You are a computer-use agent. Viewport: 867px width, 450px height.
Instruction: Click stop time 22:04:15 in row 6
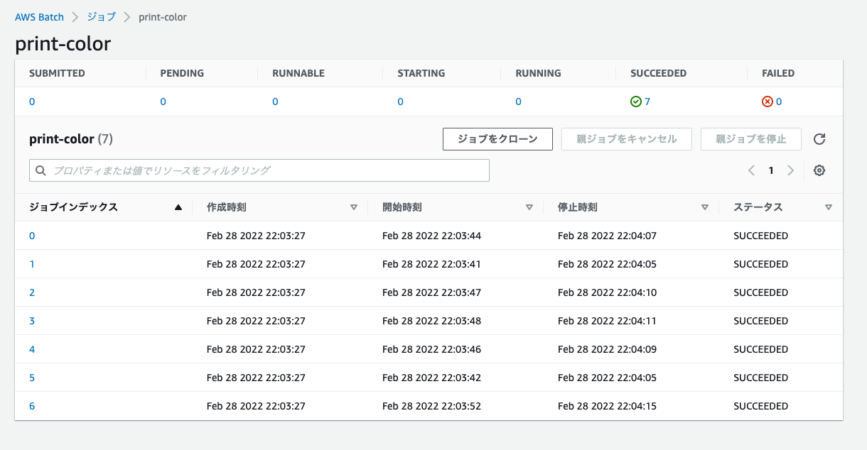[607, 406]
